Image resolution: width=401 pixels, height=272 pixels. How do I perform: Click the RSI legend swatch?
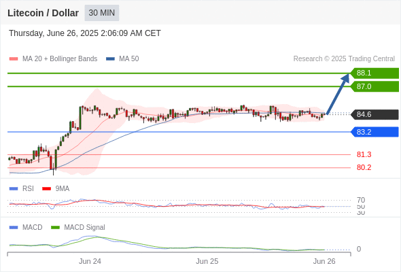point(14,189)
